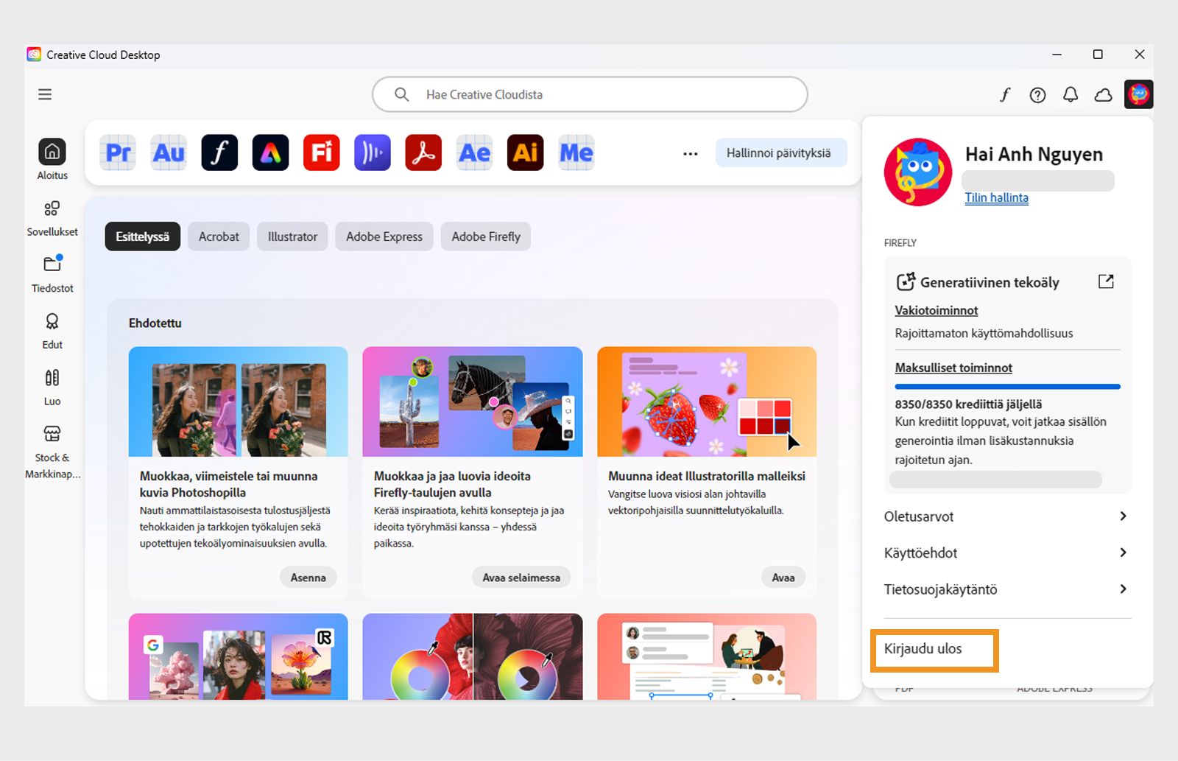Open Adobe Podcast waveform icon
Screen dimensions: 1178x761
pyautogui.click(x=373, y=152)
